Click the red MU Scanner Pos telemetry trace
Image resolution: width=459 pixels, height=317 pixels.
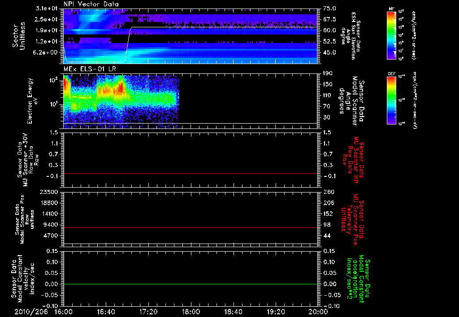coord(190,227)
